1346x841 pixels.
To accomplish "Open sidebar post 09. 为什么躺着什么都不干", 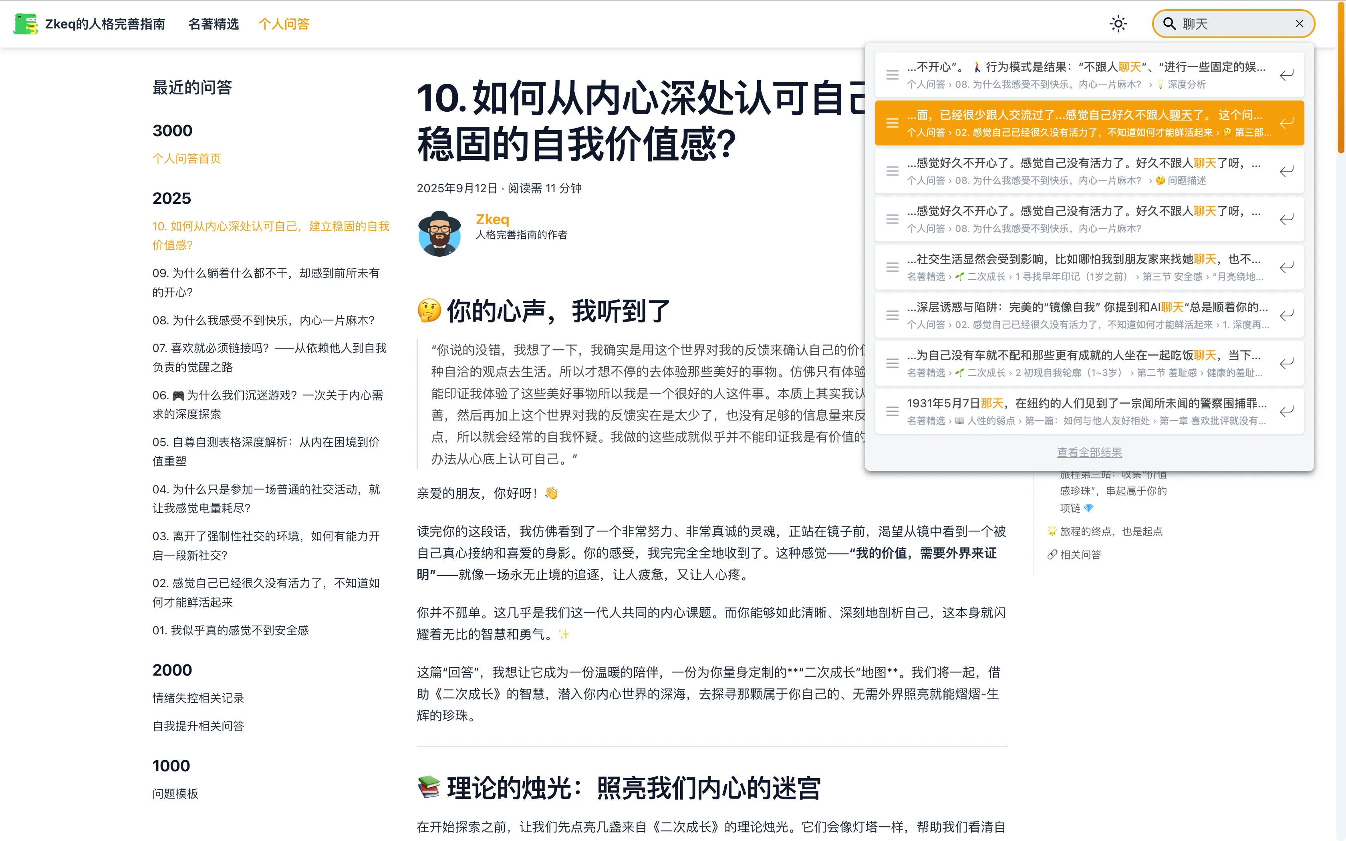I will (267, 283).
